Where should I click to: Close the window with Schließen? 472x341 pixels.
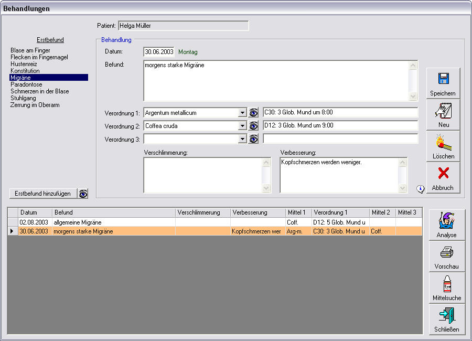coord(446,319)
